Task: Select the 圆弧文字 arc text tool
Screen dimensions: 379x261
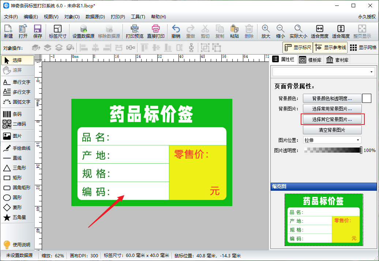Action: click(x=18, y=102)
